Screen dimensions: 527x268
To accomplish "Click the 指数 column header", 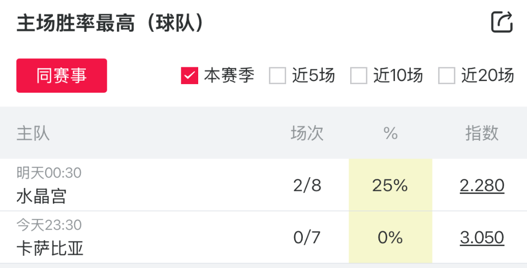I will (x=482, y=133).
